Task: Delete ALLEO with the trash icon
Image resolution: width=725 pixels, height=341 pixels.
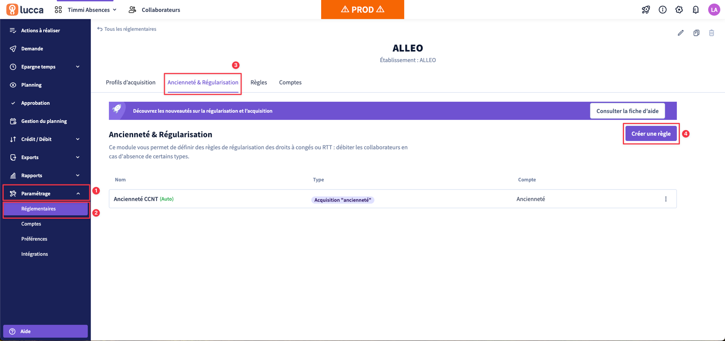Action: pyautogui.click(x=712, y=33)
